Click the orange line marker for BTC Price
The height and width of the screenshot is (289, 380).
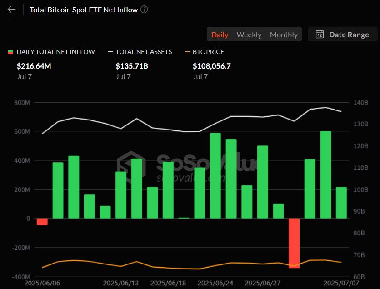187,52
